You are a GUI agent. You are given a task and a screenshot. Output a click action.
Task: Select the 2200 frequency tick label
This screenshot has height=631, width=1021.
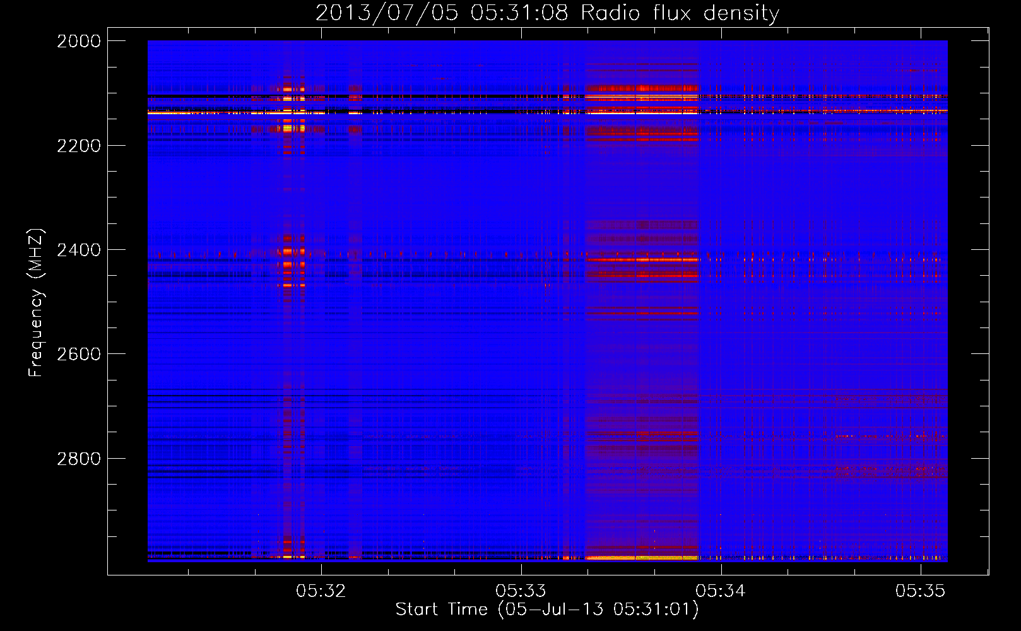(x=79, y=146)
